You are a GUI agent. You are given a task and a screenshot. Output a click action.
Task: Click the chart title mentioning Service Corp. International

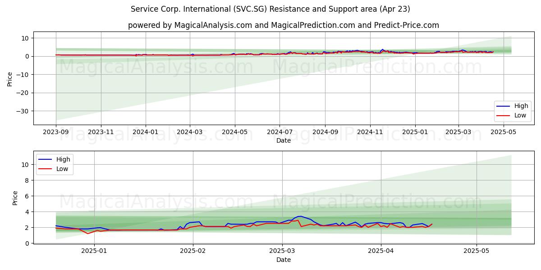click(x=270, y=9)
